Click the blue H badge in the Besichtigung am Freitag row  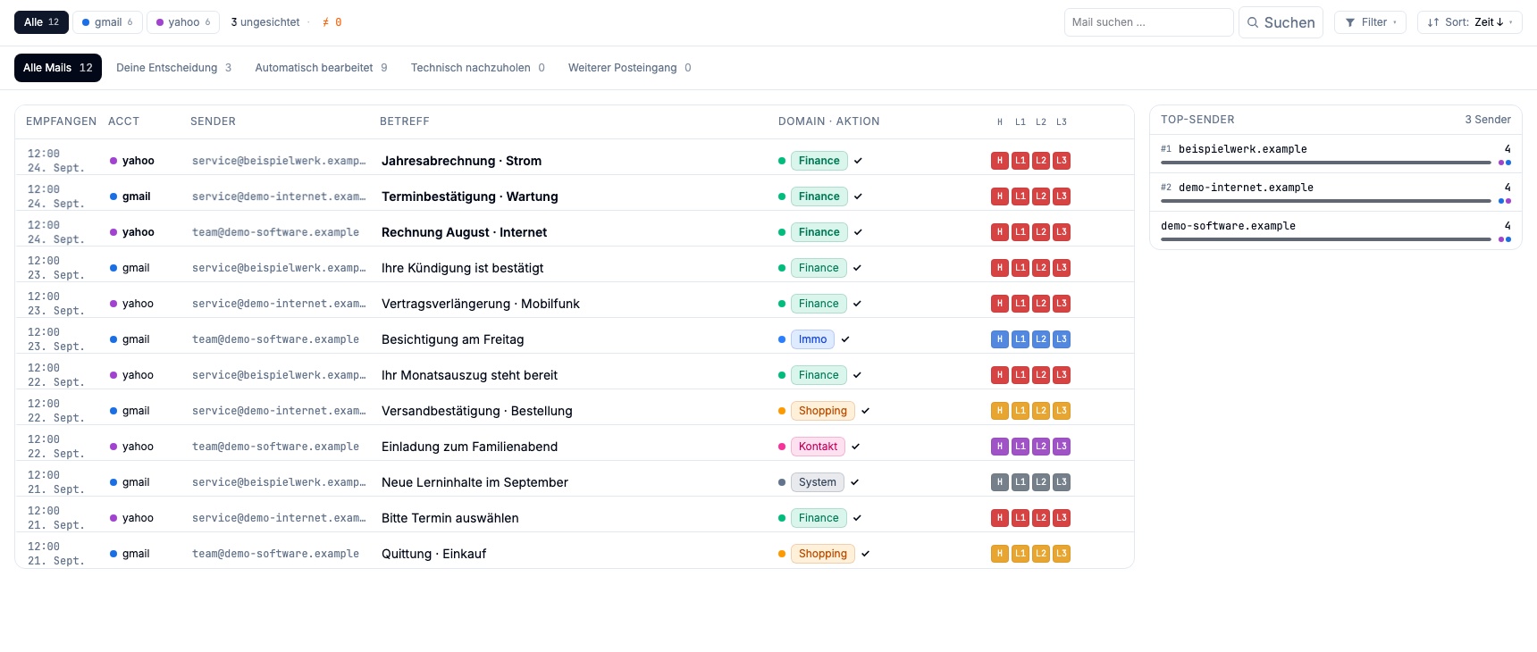tap(1000, 339)
